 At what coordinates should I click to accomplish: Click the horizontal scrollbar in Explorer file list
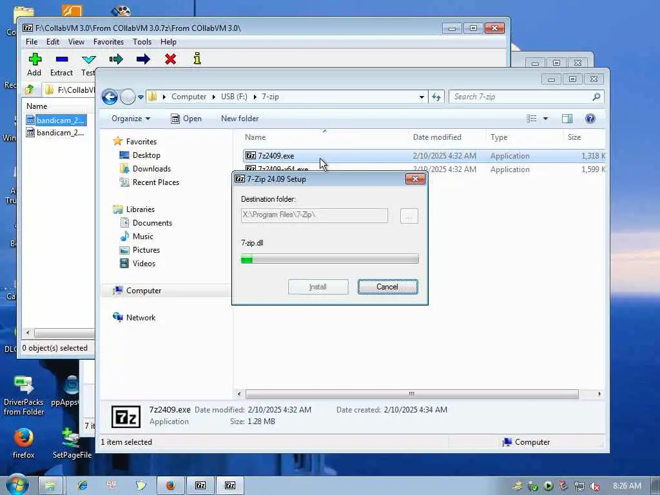[412, 394]
